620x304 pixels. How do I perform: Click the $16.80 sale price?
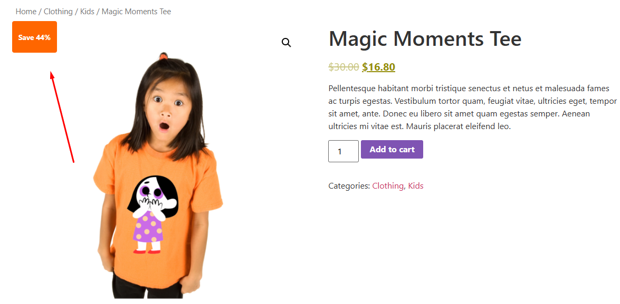pos(378,67)
